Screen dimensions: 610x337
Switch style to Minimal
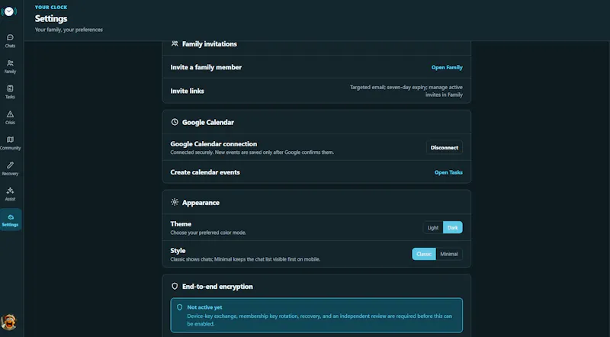(449, 254)
